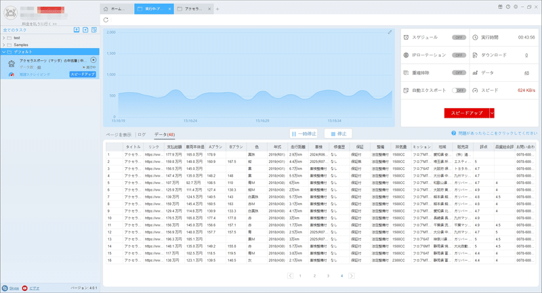This screenshot has width=542, height=293.
Task: Go to the previous page with the left arrow
Action: (x=291, y=275)
